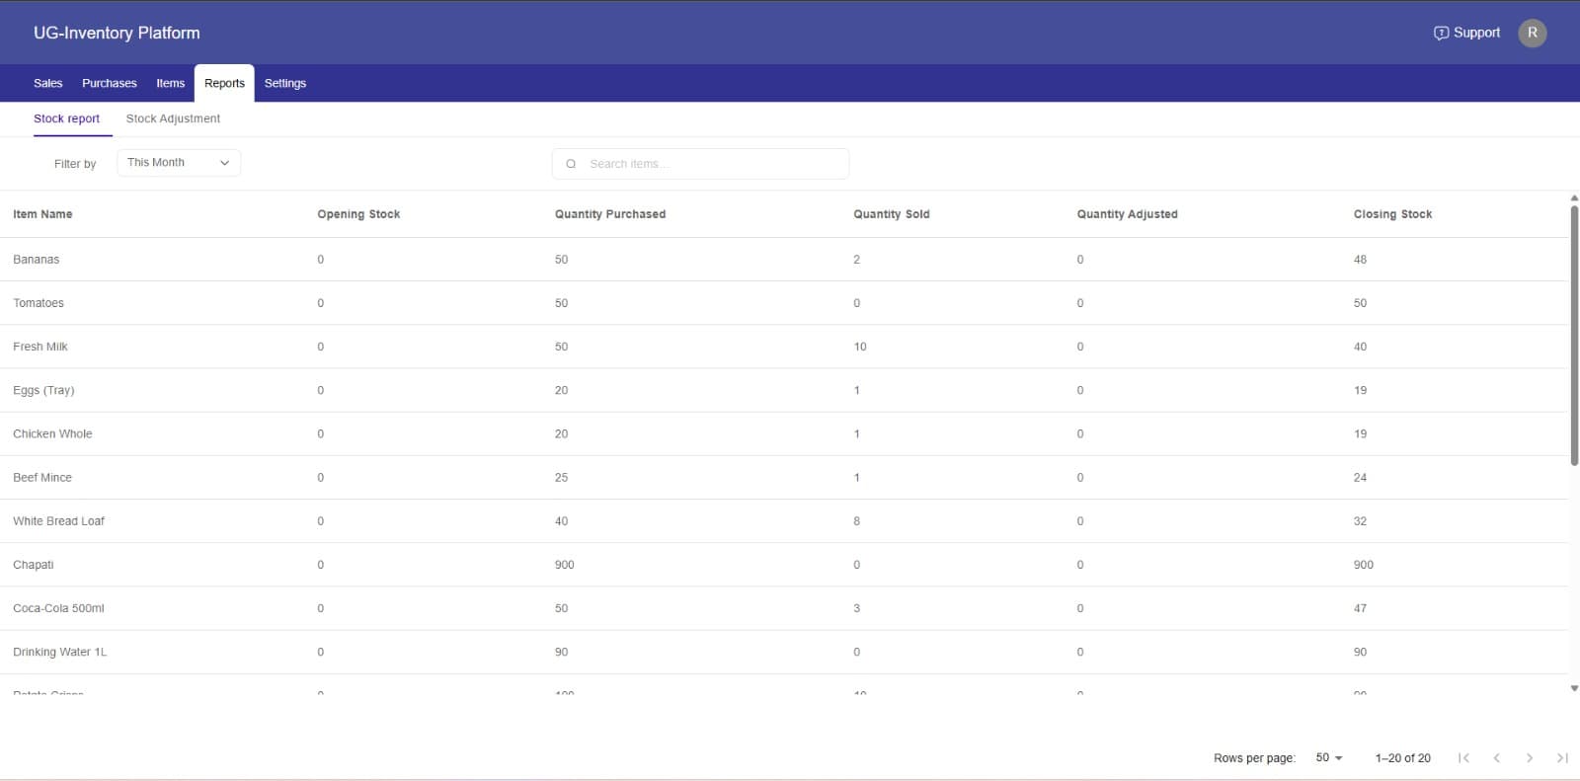Open the This Month filter dropdown

click(x=179, y=163)
